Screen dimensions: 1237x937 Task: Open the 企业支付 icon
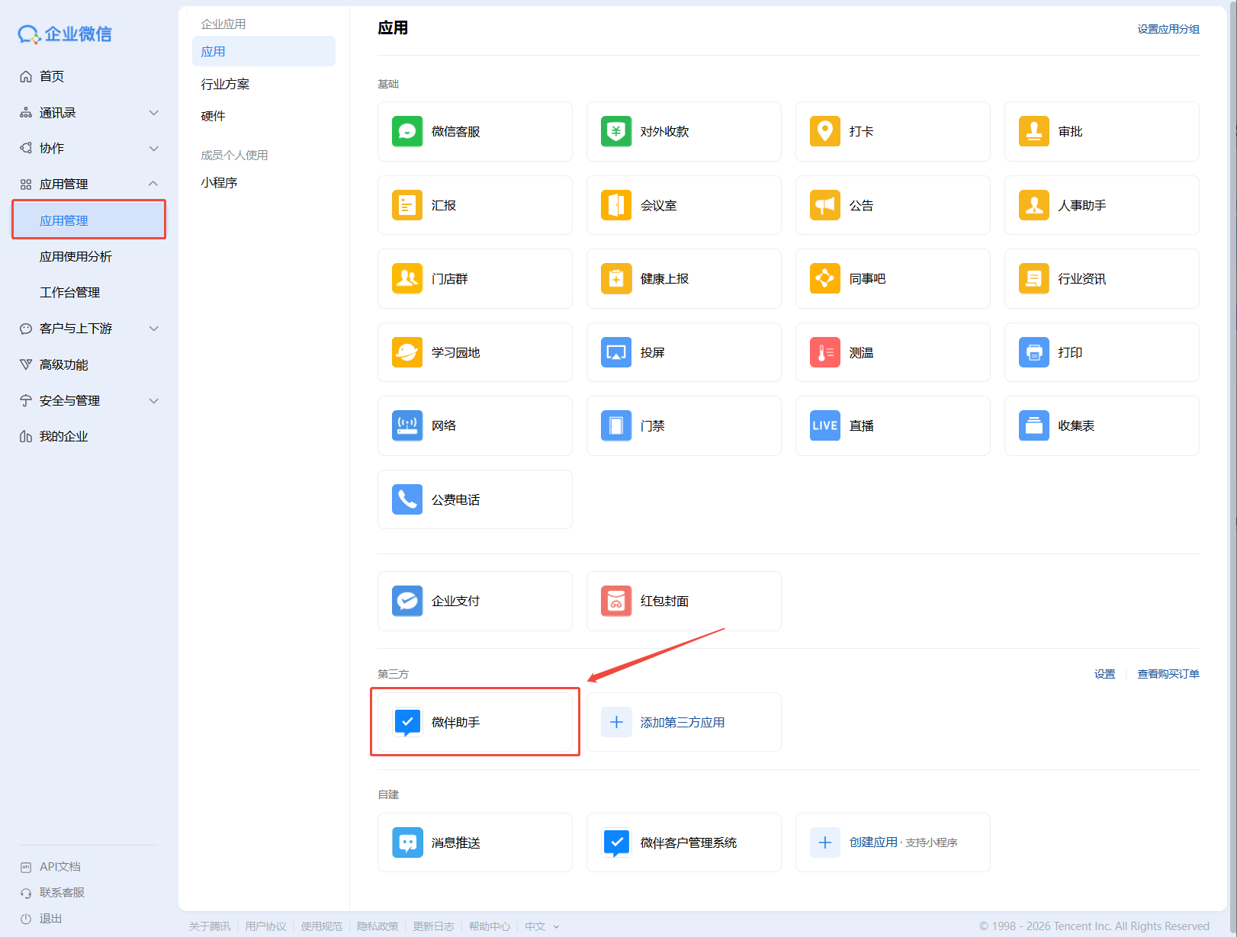tap(407, 601)
